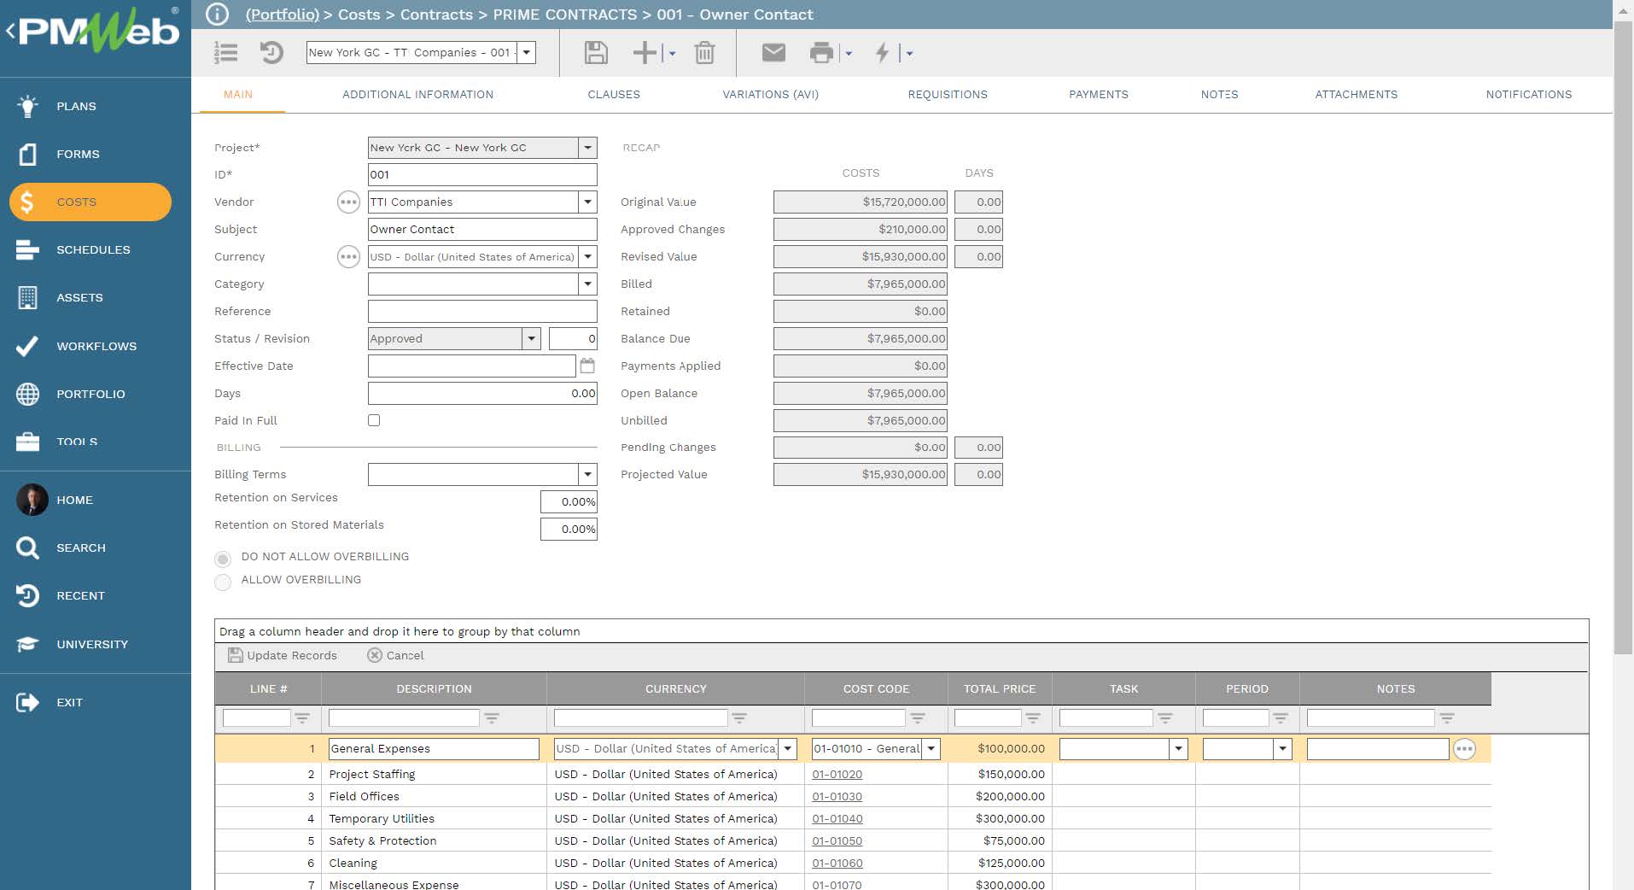Viewport: 1634px width, 890px height.
Task: Click the Reference input field
Action: coord(482,312)
